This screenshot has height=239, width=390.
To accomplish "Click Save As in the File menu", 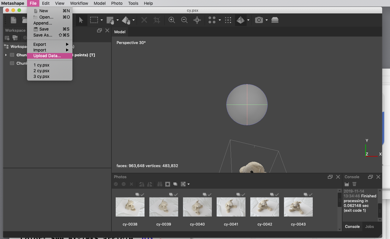I will tap(43, 35).
